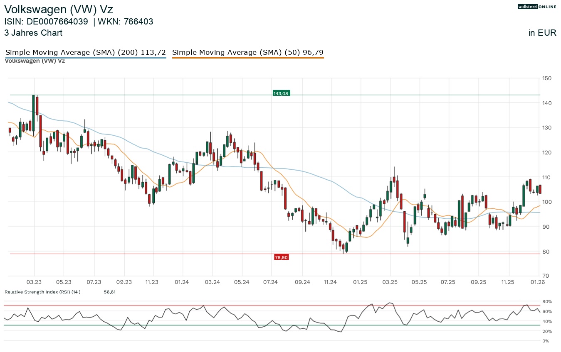The image size is (561, 352).
Task: Select the 03.23 date on time axis
Action: click(x=34, y=282)
